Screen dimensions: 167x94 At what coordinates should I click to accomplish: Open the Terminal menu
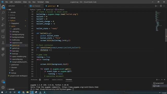tap(40, 2)
